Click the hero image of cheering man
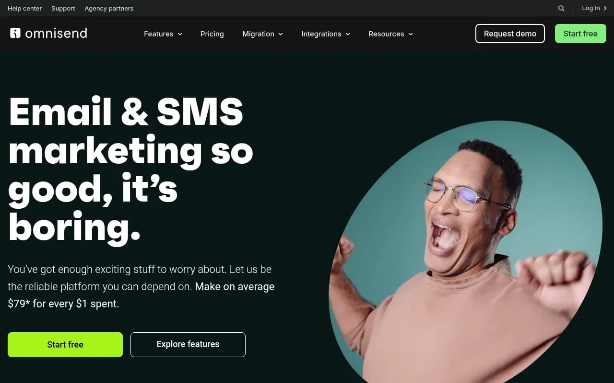Viewport: 614px width, 383px height. pyautogui.click(x=465, y=252)
